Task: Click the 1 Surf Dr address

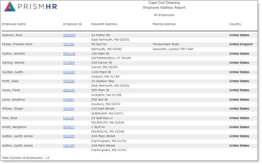Action: pos(98,127)
